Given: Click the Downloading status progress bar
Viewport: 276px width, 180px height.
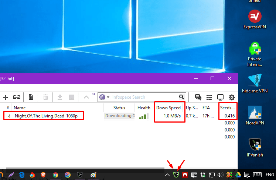Looking at the screenshot, I should (x=119, y=116).
